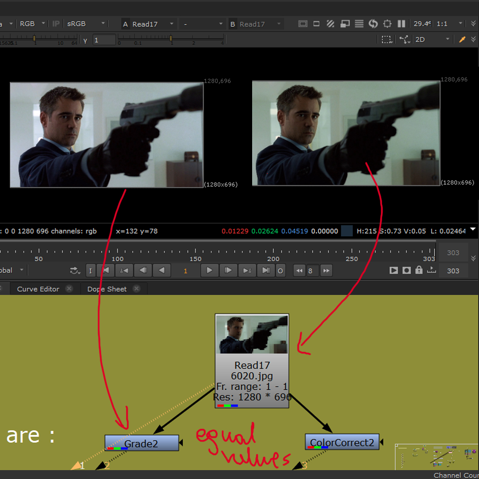Click the 29.4 zoom percentage field
479x479 pixels.
(x=422, y=24)
